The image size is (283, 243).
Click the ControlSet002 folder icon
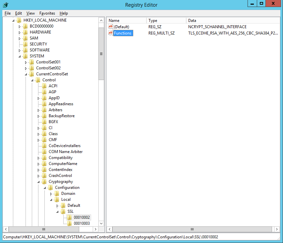click(32, 68)
